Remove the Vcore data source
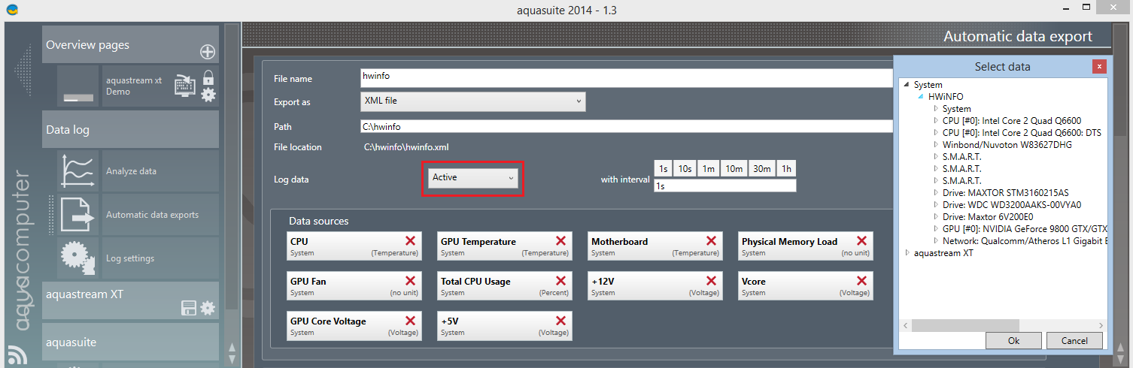This screenshot has height=368, width=1133. (862, 280)
